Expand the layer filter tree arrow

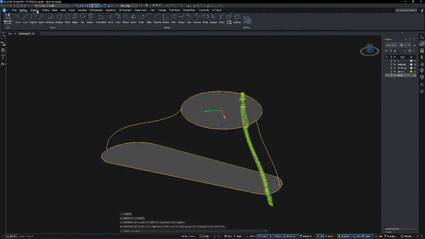coord(387,57)
